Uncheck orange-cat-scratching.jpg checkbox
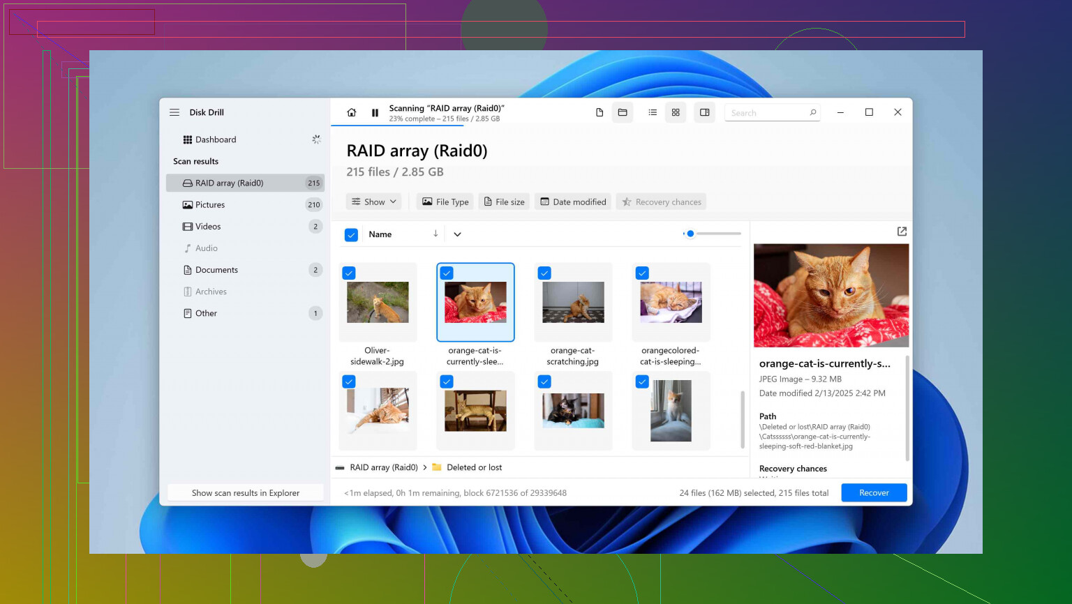 tap(544, 273)
